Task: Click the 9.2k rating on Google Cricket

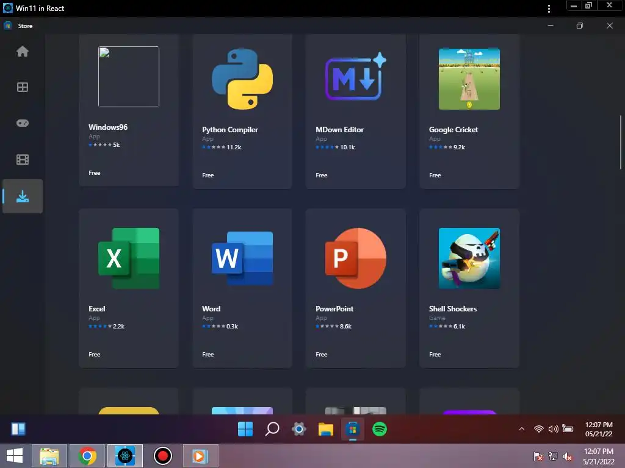Action: (459, 147)
